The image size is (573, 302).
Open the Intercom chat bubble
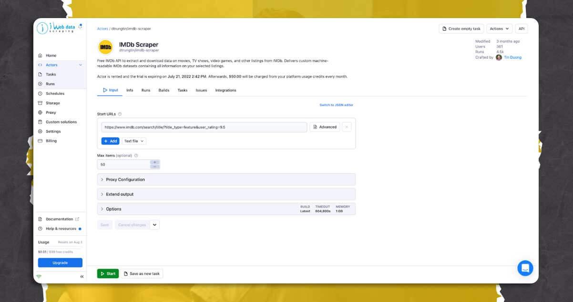(525, 268)
